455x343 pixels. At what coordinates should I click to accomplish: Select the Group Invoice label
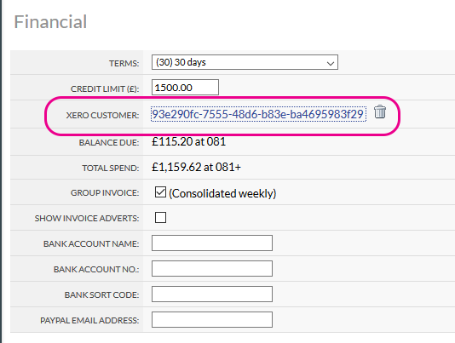pos(105,193)
